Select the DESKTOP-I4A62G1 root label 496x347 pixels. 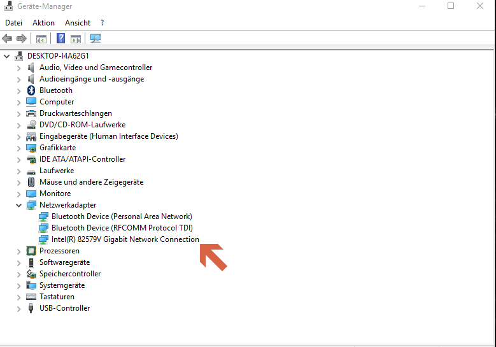click(x=58, y=56)
